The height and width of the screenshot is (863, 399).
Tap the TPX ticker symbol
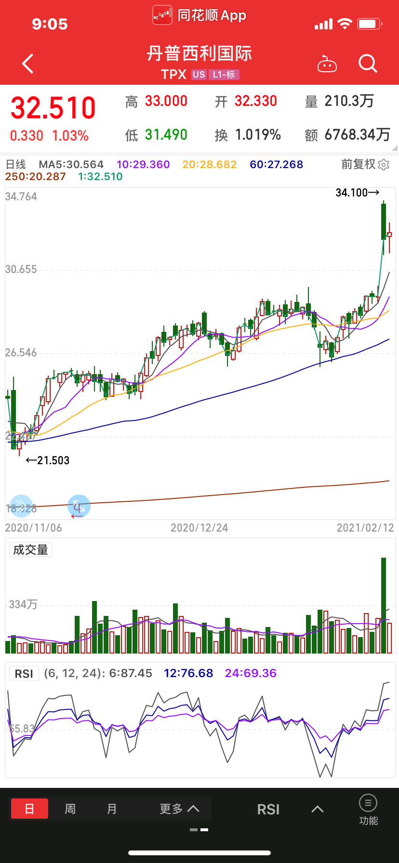point(173,75)
